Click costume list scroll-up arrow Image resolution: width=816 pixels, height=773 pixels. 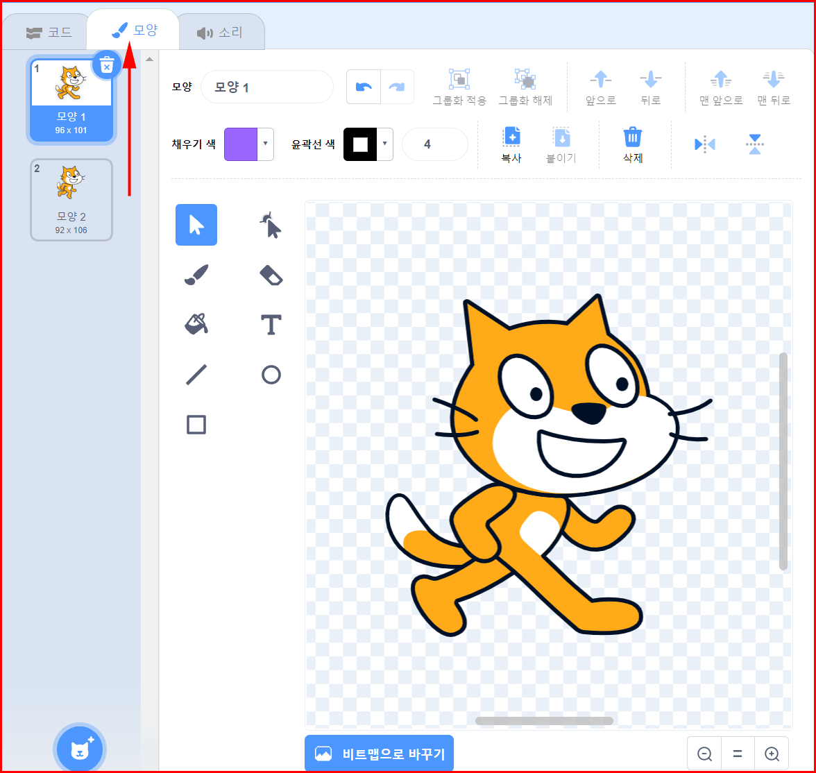pos(149,60)
